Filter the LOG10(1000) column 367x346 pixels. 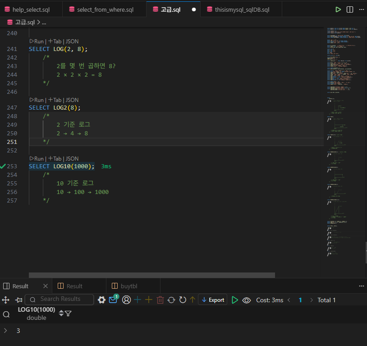pyautogui.click(x=68, y=314)
